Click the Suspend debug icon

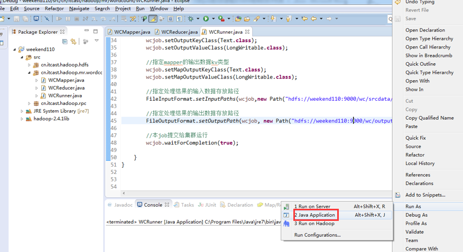coord(68,19)
